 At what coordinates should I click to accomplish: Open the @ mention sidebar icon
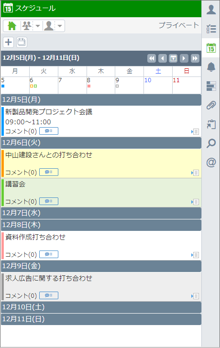click(211, 163)
